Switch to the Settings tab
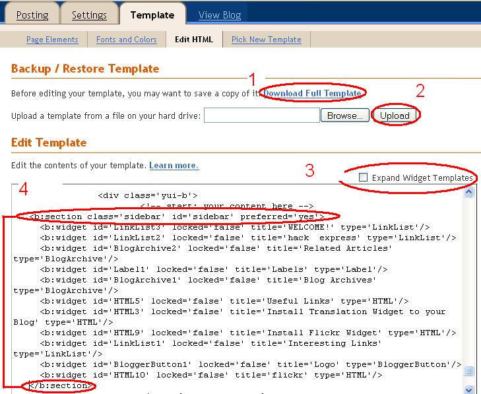This screenshot has width=481, height=394. [88, 15]
